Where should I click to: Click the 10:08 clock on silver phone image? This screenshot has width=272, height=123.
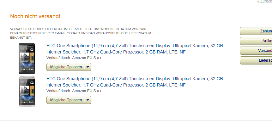click(24, 82)
